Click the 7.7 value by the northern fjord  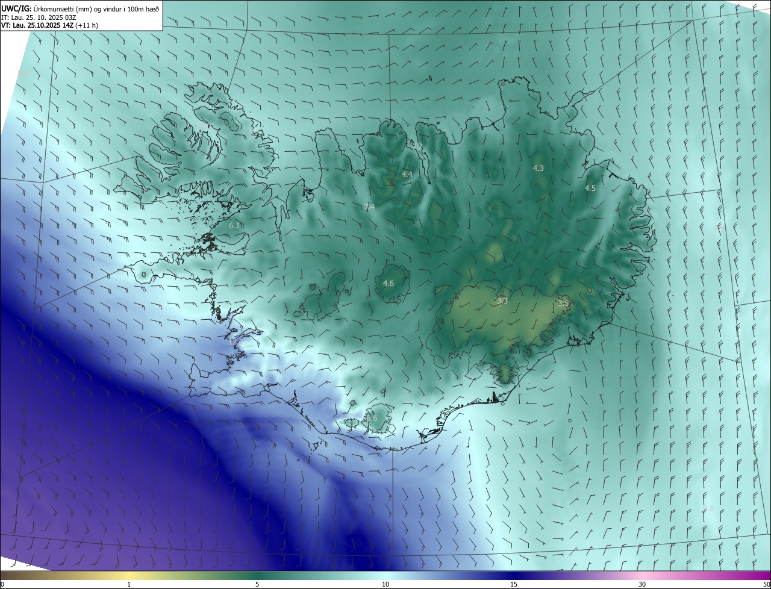pyautogui.click(x=417, y=147)
